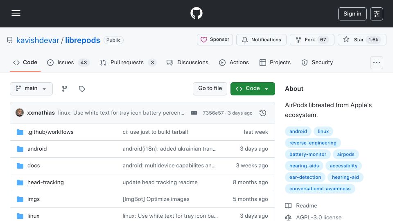This screenshot has width=393, height=221.
Task: Click folder icon beside docs
Action: tap(20, 166)
